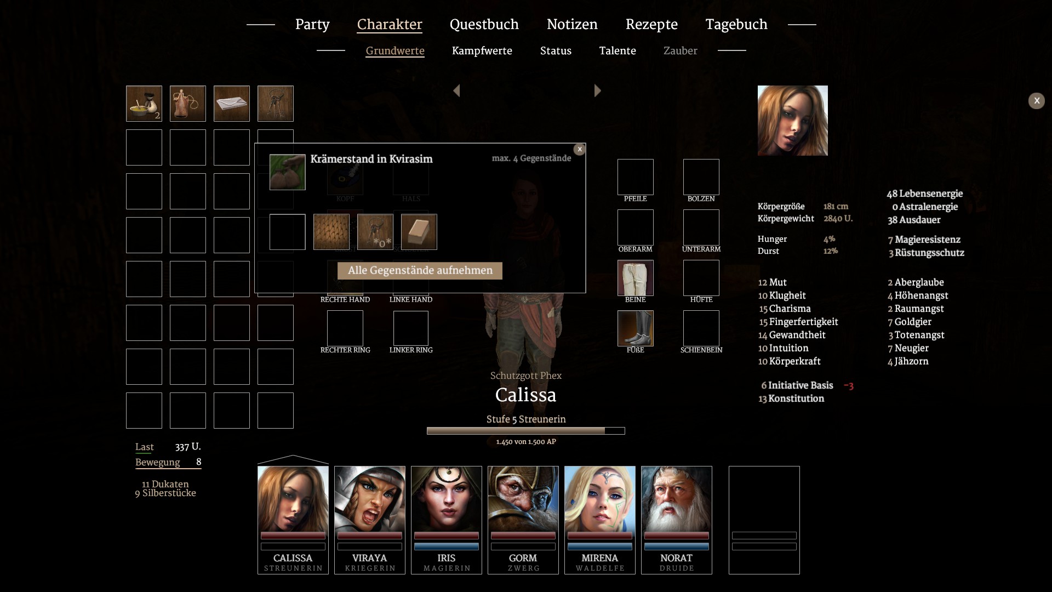The height and width of the screenshot is (592, 1052).
Task: Click the Initiative Basis stat
Action: pyautogui.click(x=797, y=385)
